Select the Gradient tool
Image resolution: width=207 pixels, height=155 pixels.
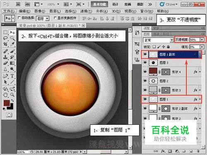[12, 63]
